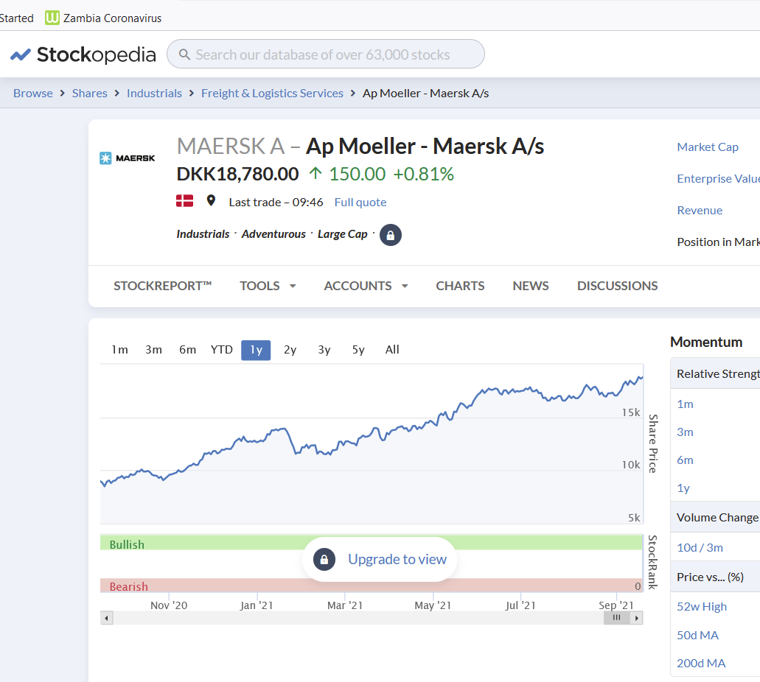Select the 1m chart range

119,350
